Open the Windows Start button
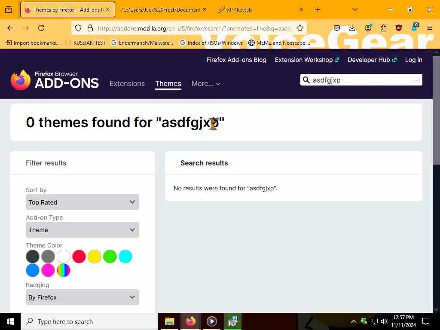The height and width of the screenshot is (330, 440). click(10, 321)
